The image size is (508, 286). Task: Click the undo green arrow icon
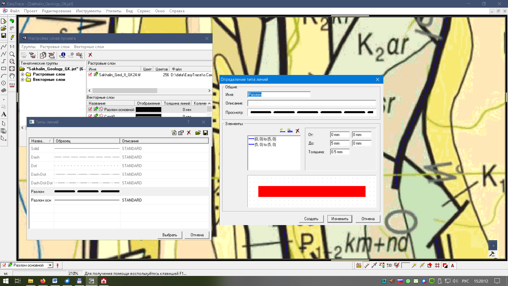pos(12,21)
